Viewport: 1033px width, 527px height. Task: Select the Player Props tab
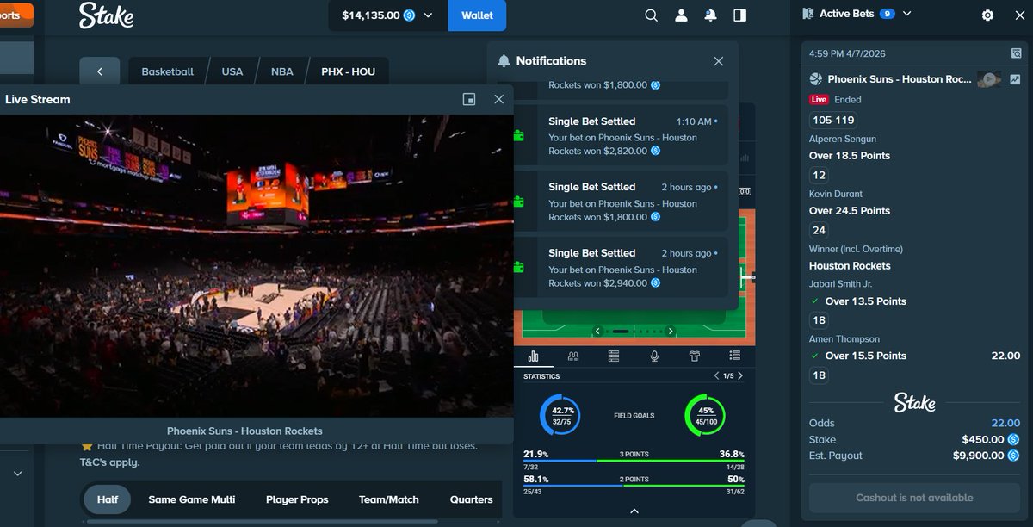coord(297,499)
